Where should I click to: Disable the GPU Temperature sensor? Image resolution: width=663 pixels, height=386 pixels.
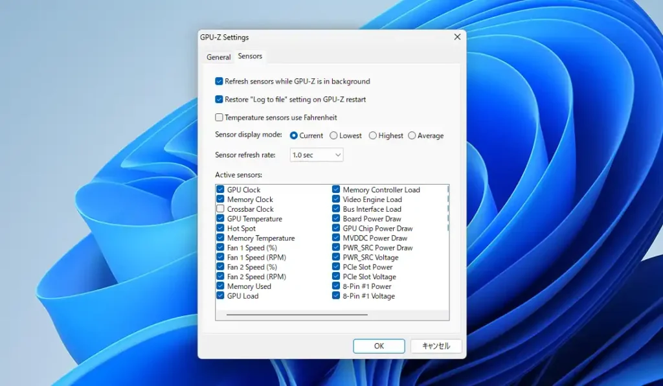pyautogui.click(x=220, y=219)
